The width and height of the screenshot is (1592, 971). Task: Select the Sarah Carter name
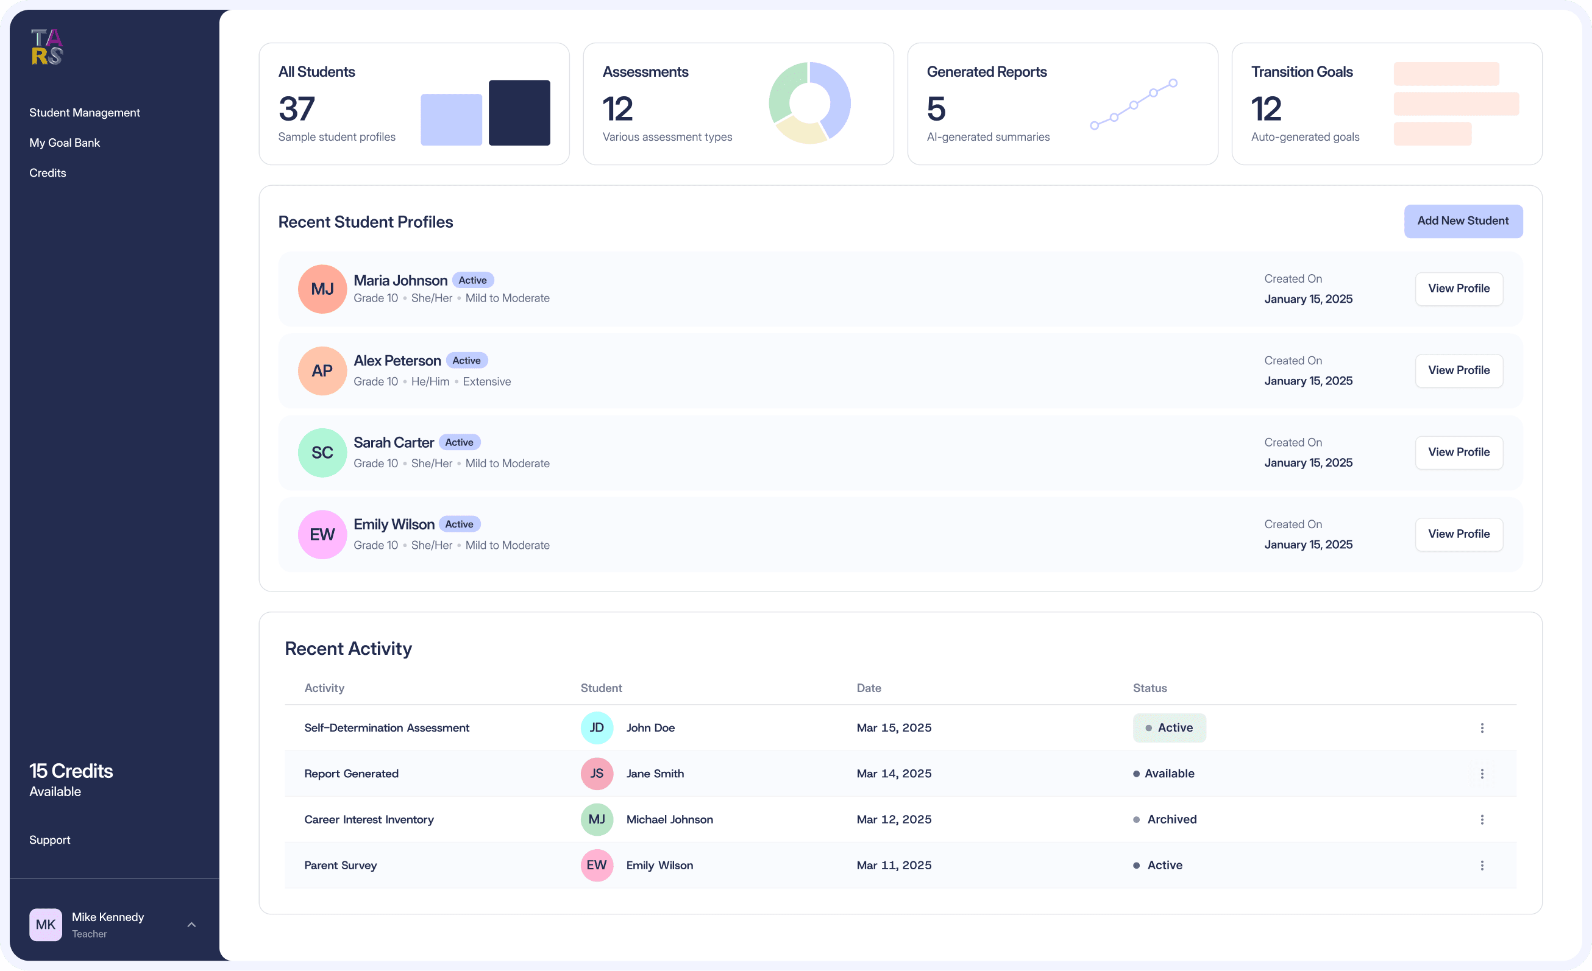pos(394,443)
